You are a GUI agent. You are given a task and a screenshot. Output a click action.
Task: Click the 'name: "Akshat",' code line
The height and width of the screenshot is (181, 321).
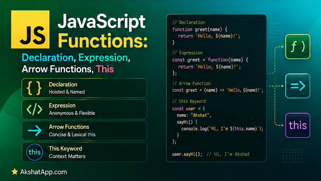click(x=194, y=115)
